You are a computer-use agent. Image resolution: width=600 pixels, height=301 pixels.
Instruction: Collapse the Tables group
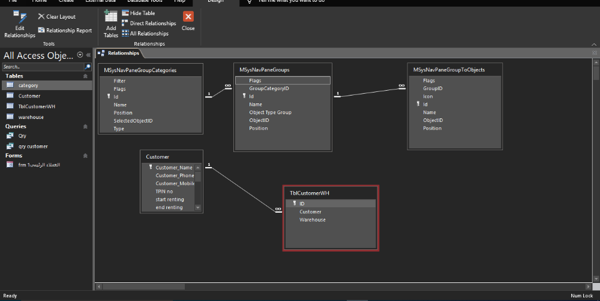tap(85, 76)
